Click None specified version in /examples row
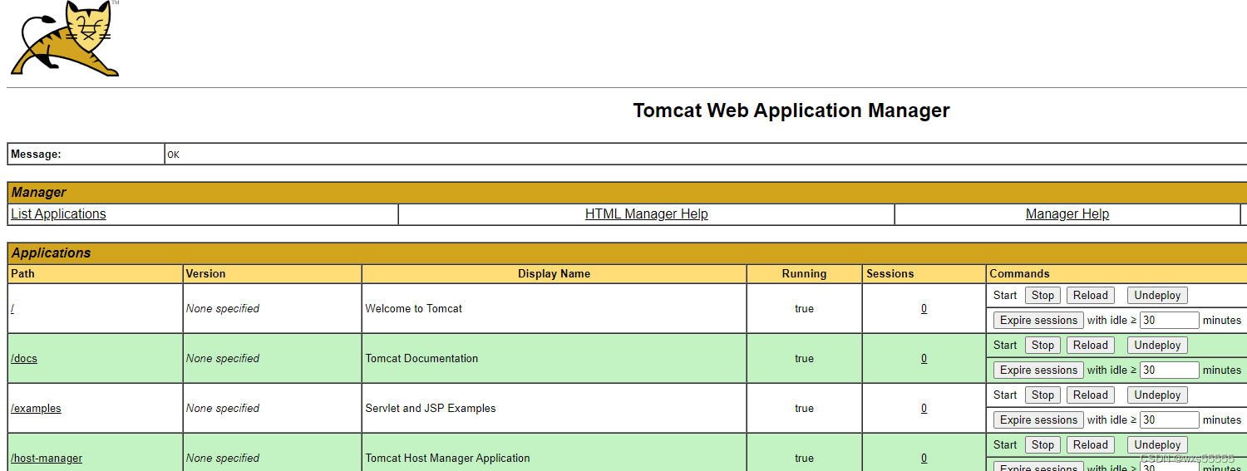1247x471 pixels. tap(222, 408)
